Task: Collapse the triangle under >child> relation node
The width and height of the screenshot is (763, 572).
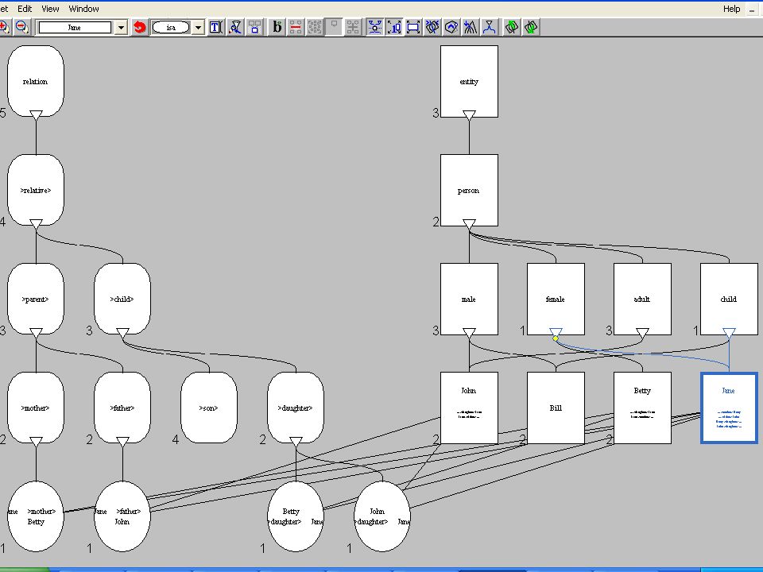Action: pyautogui.click(x=122, y=333)
